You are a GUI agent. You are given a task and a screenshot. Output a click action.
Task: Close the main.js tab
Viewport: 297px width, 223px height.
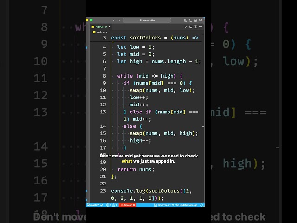[x=110, y=27]
